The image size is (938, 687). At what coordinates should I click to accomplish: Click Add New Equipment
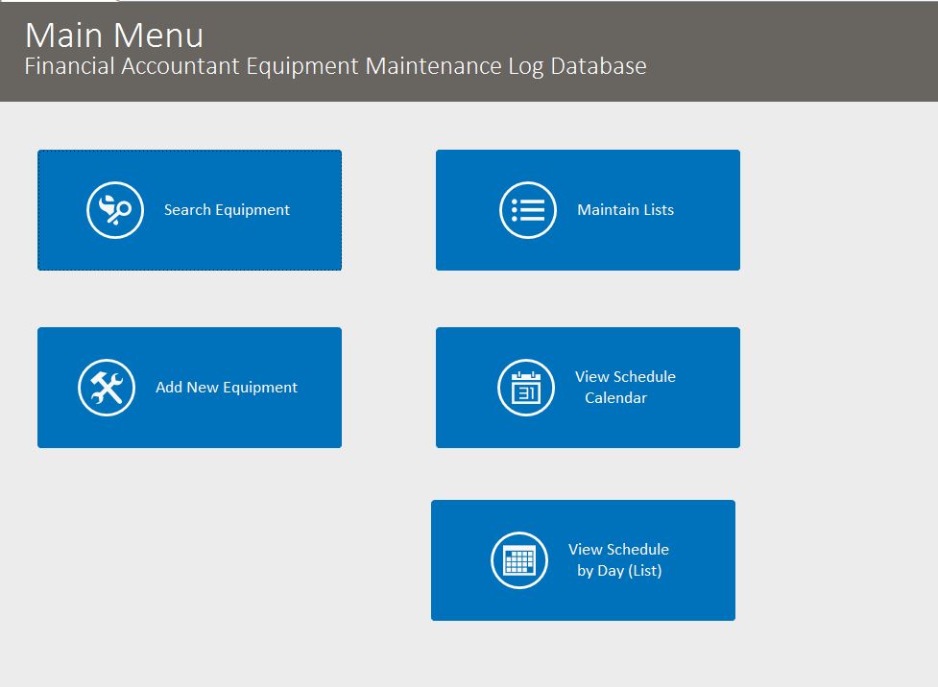(x=189, y=387)
